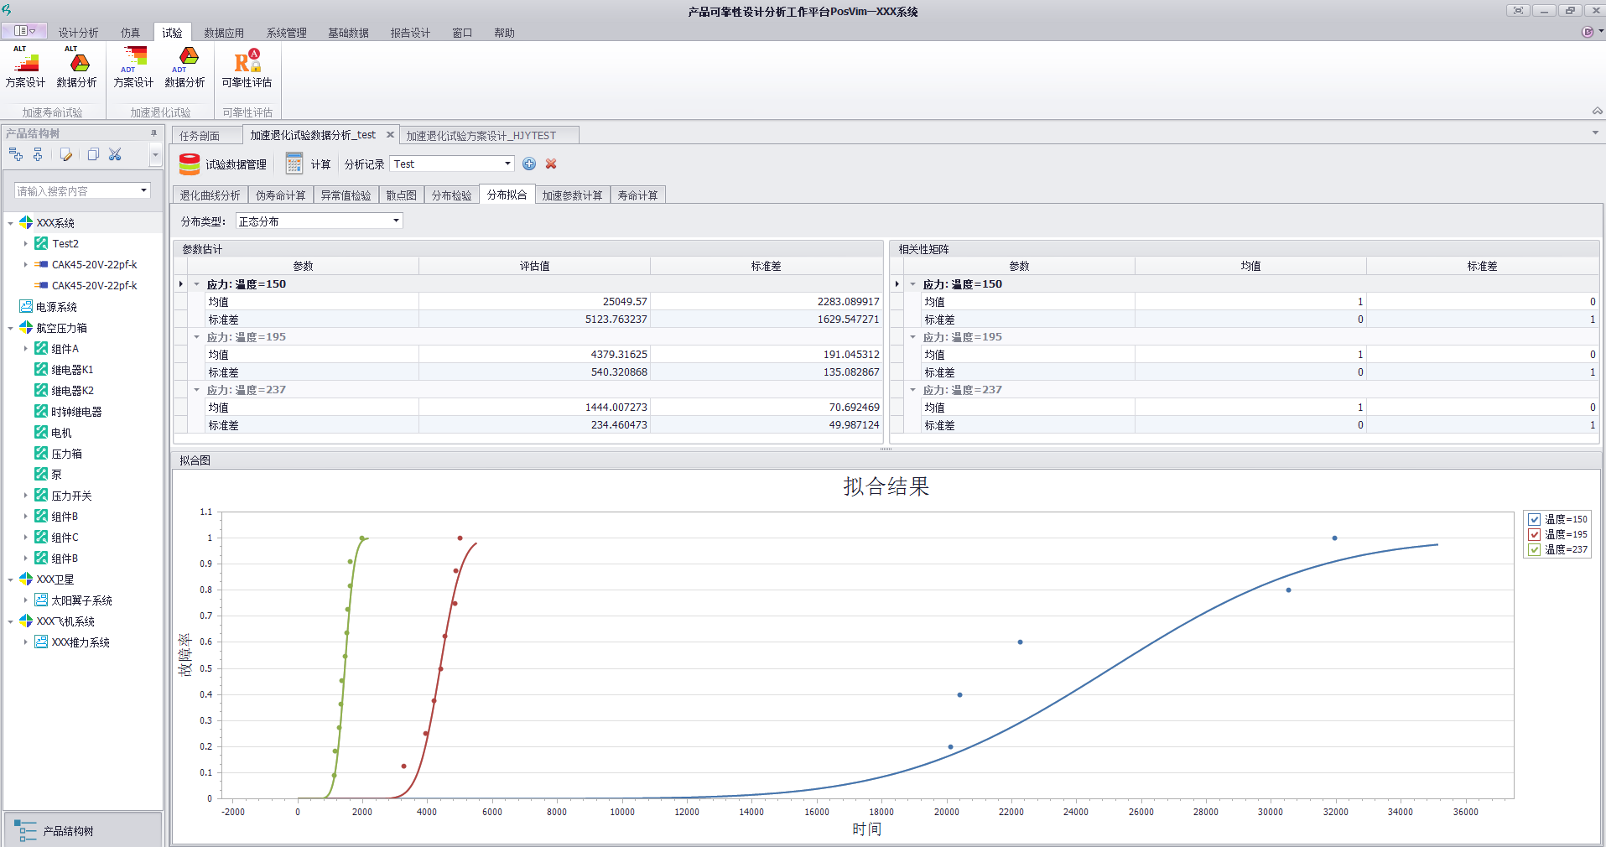Expand the 压力开关 tree node

(25, 496)
